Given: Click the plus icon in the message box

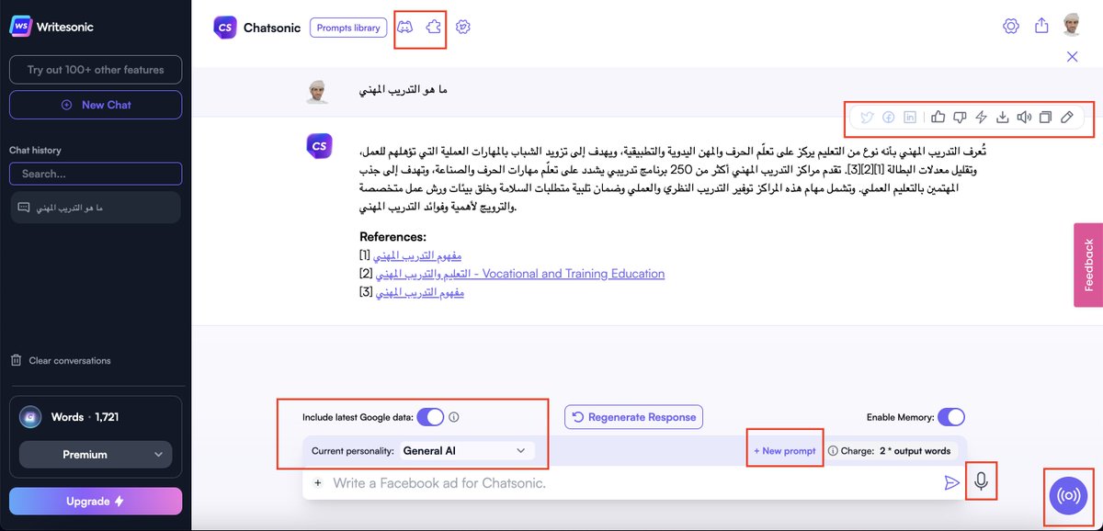Looking at the screenshot, I should (317, 482).
